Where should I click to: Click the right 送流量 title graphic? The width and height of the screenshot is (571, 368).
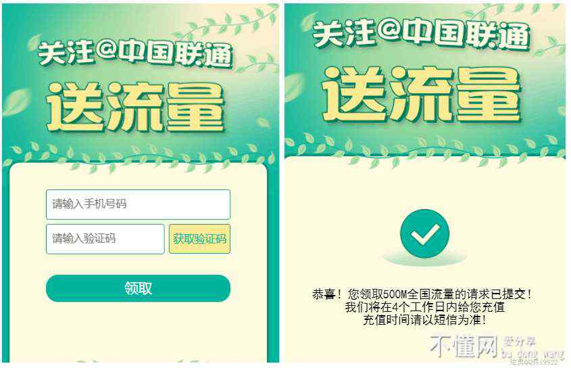(x=422, y=95)
